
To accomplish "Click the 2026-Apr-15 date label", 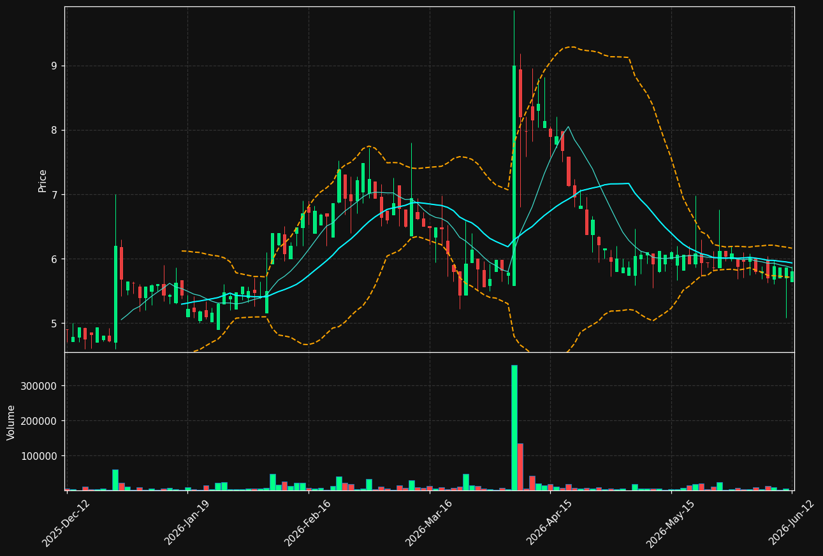I will point(550,523).
